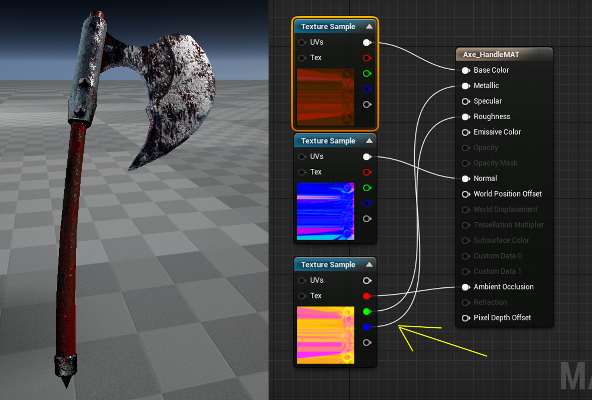Viewport: 593px width, 400px height.
Task: Click the Opacity Mask label on material node
Action: (x=495, y=163)
